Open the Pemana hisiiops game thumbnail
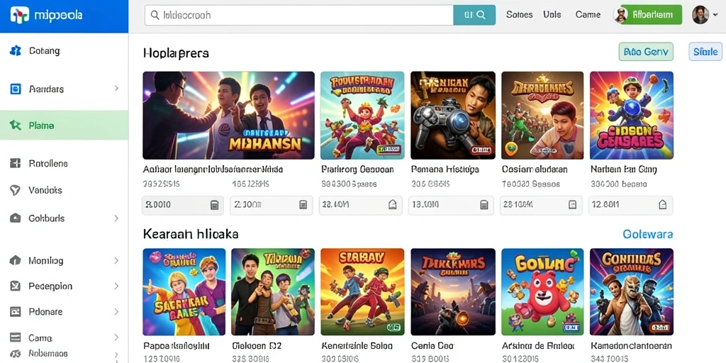Image resolution: width=726 pixels, height=363 pixels. pos(453,116)
